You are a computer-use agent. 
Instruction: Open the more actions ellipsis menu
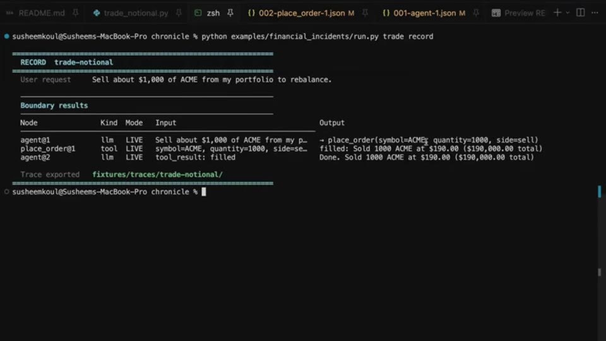tap(595, 13)
